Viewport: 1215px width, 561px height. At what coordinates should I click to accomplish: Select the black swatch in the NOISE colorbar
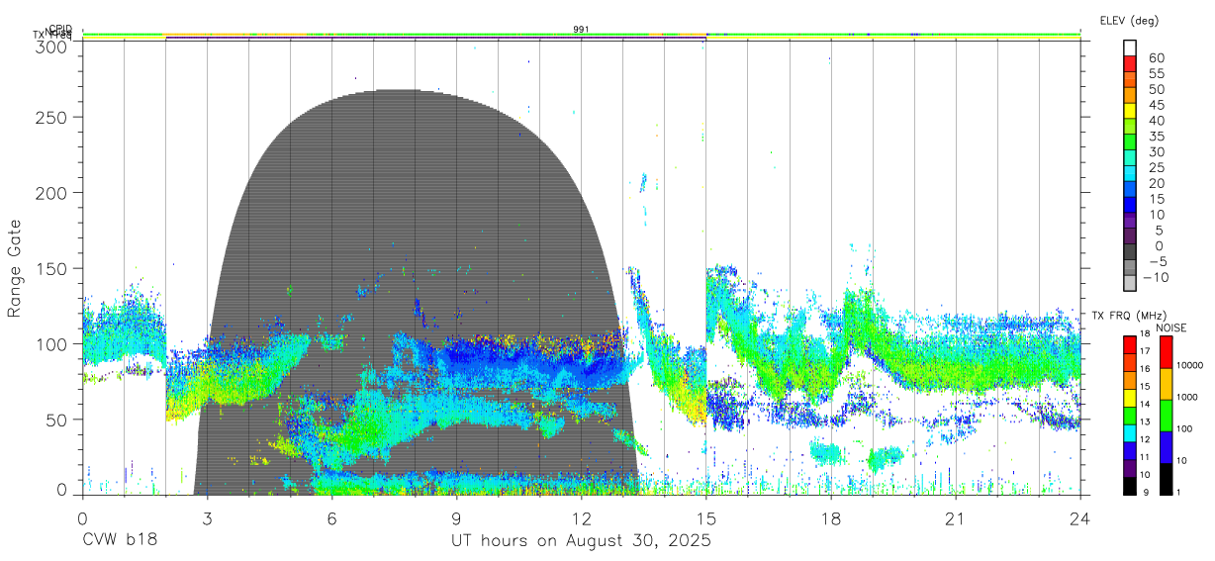pyautogui.click(x=1166, y=479)
